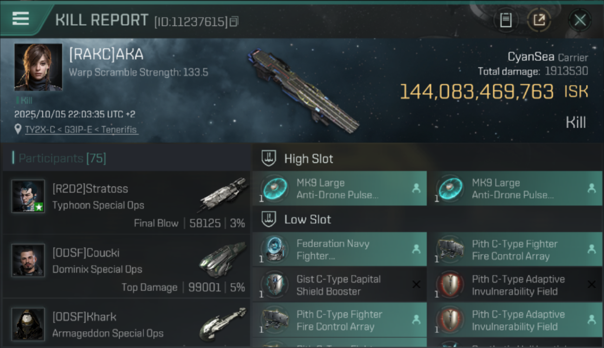Select the first MK9 Large Anti-Drone Pulse module
The image size is (604, 348).
point(339,188)
